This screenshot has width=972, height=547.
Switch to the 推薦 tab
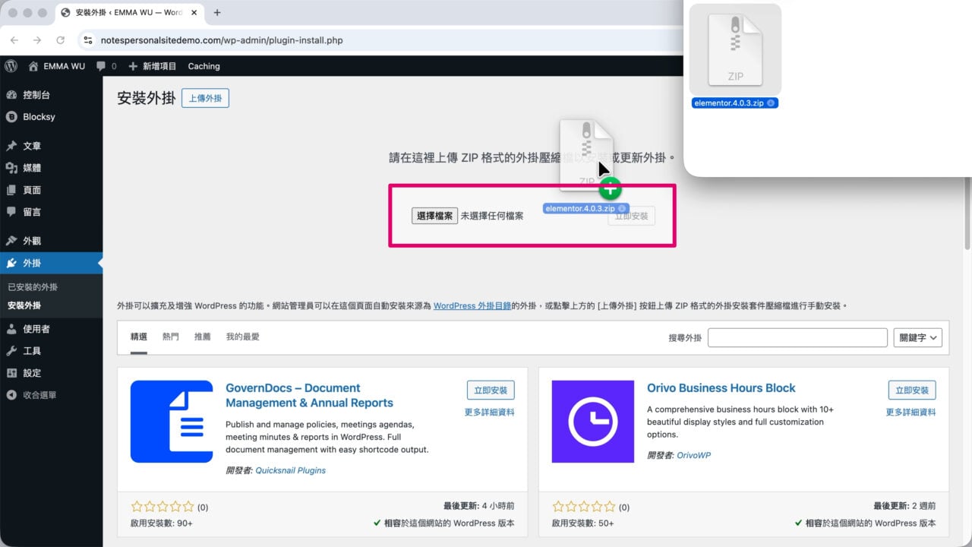(202, 337)
